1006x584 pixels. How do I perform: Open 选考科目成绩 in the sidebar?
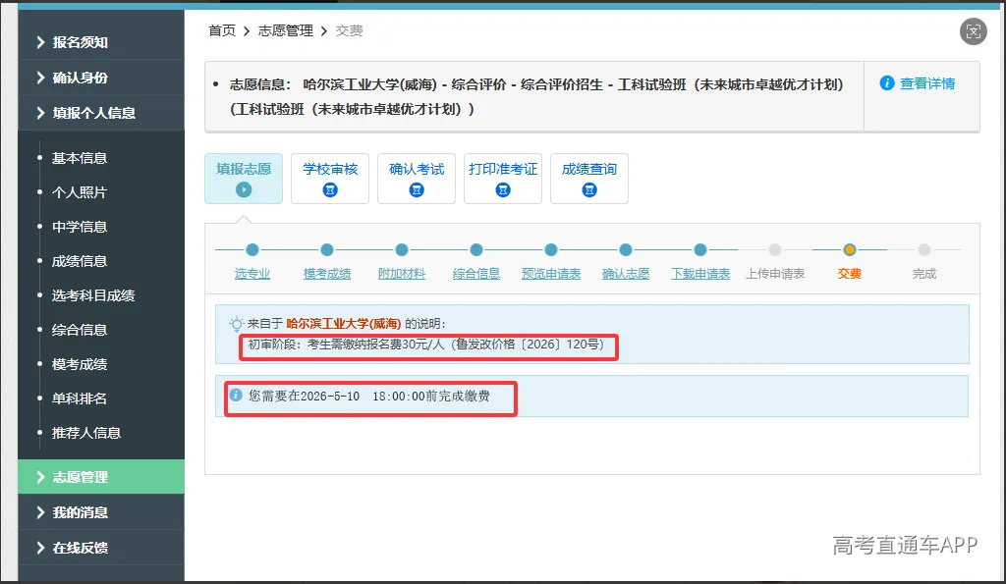click(93, 295)
